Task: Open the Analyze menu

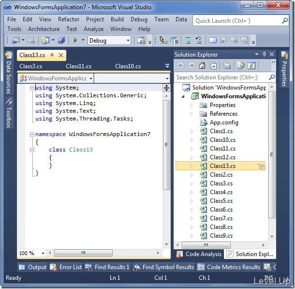Action: pos(93,29)
